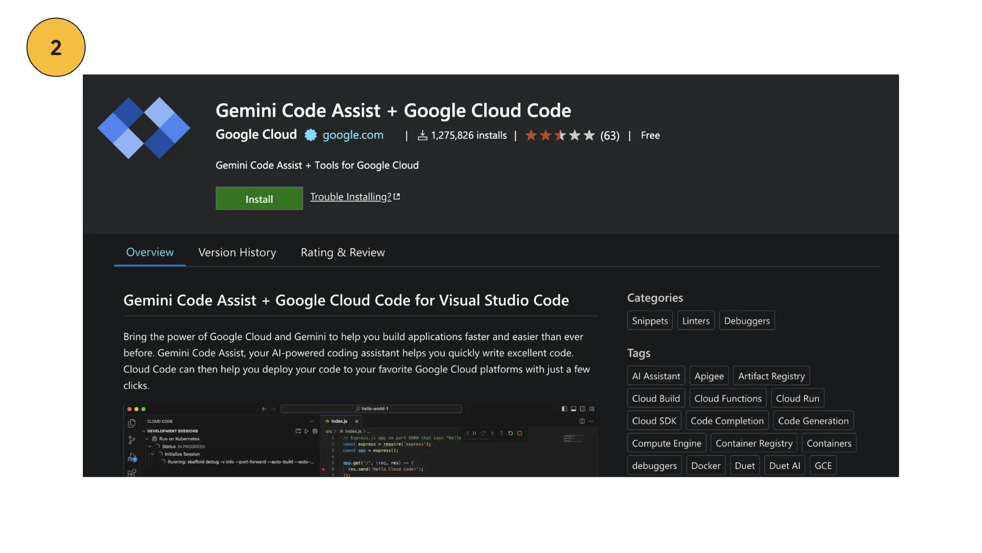Collapse the Run on Kubernetes node in preview
This screenshot has width=982, height=553.
click(x=147, y=439)
